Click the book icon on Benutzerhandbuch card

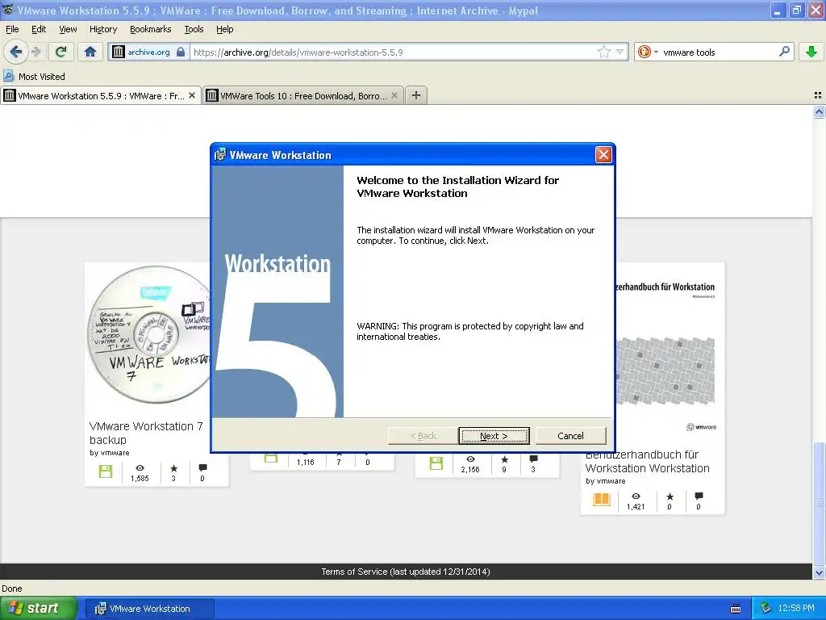602,499
